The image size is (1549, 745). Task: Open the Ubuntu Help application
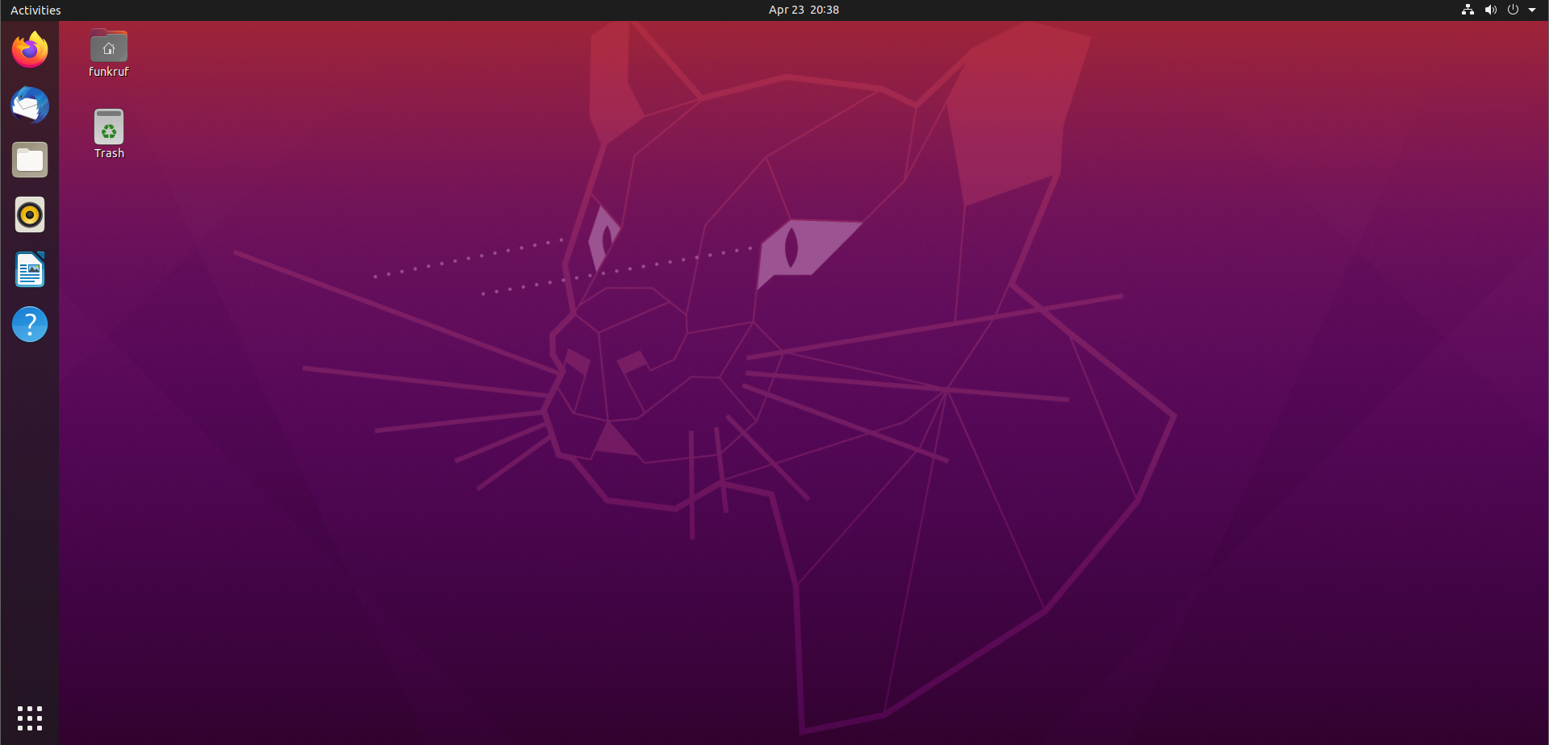pos(29,324)
